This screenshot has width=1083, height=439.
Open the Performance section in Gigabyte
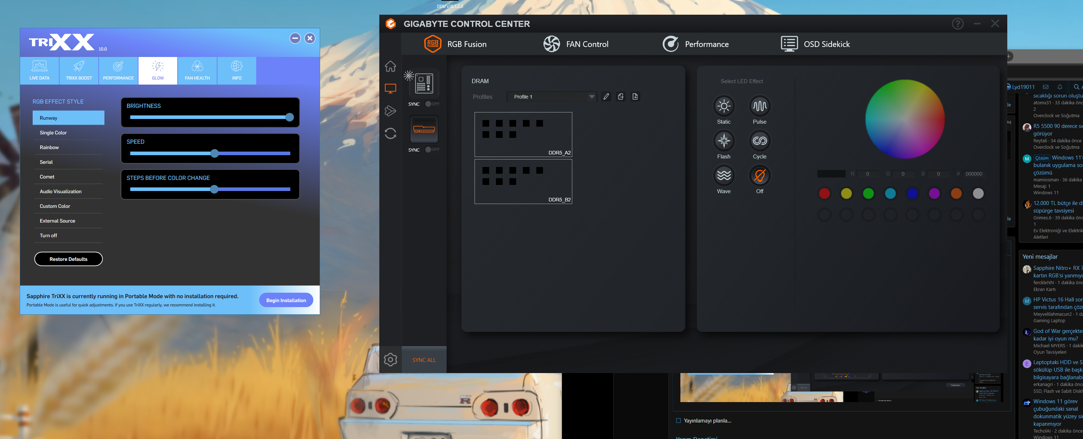pyautogui.click(x=695, y=44)
